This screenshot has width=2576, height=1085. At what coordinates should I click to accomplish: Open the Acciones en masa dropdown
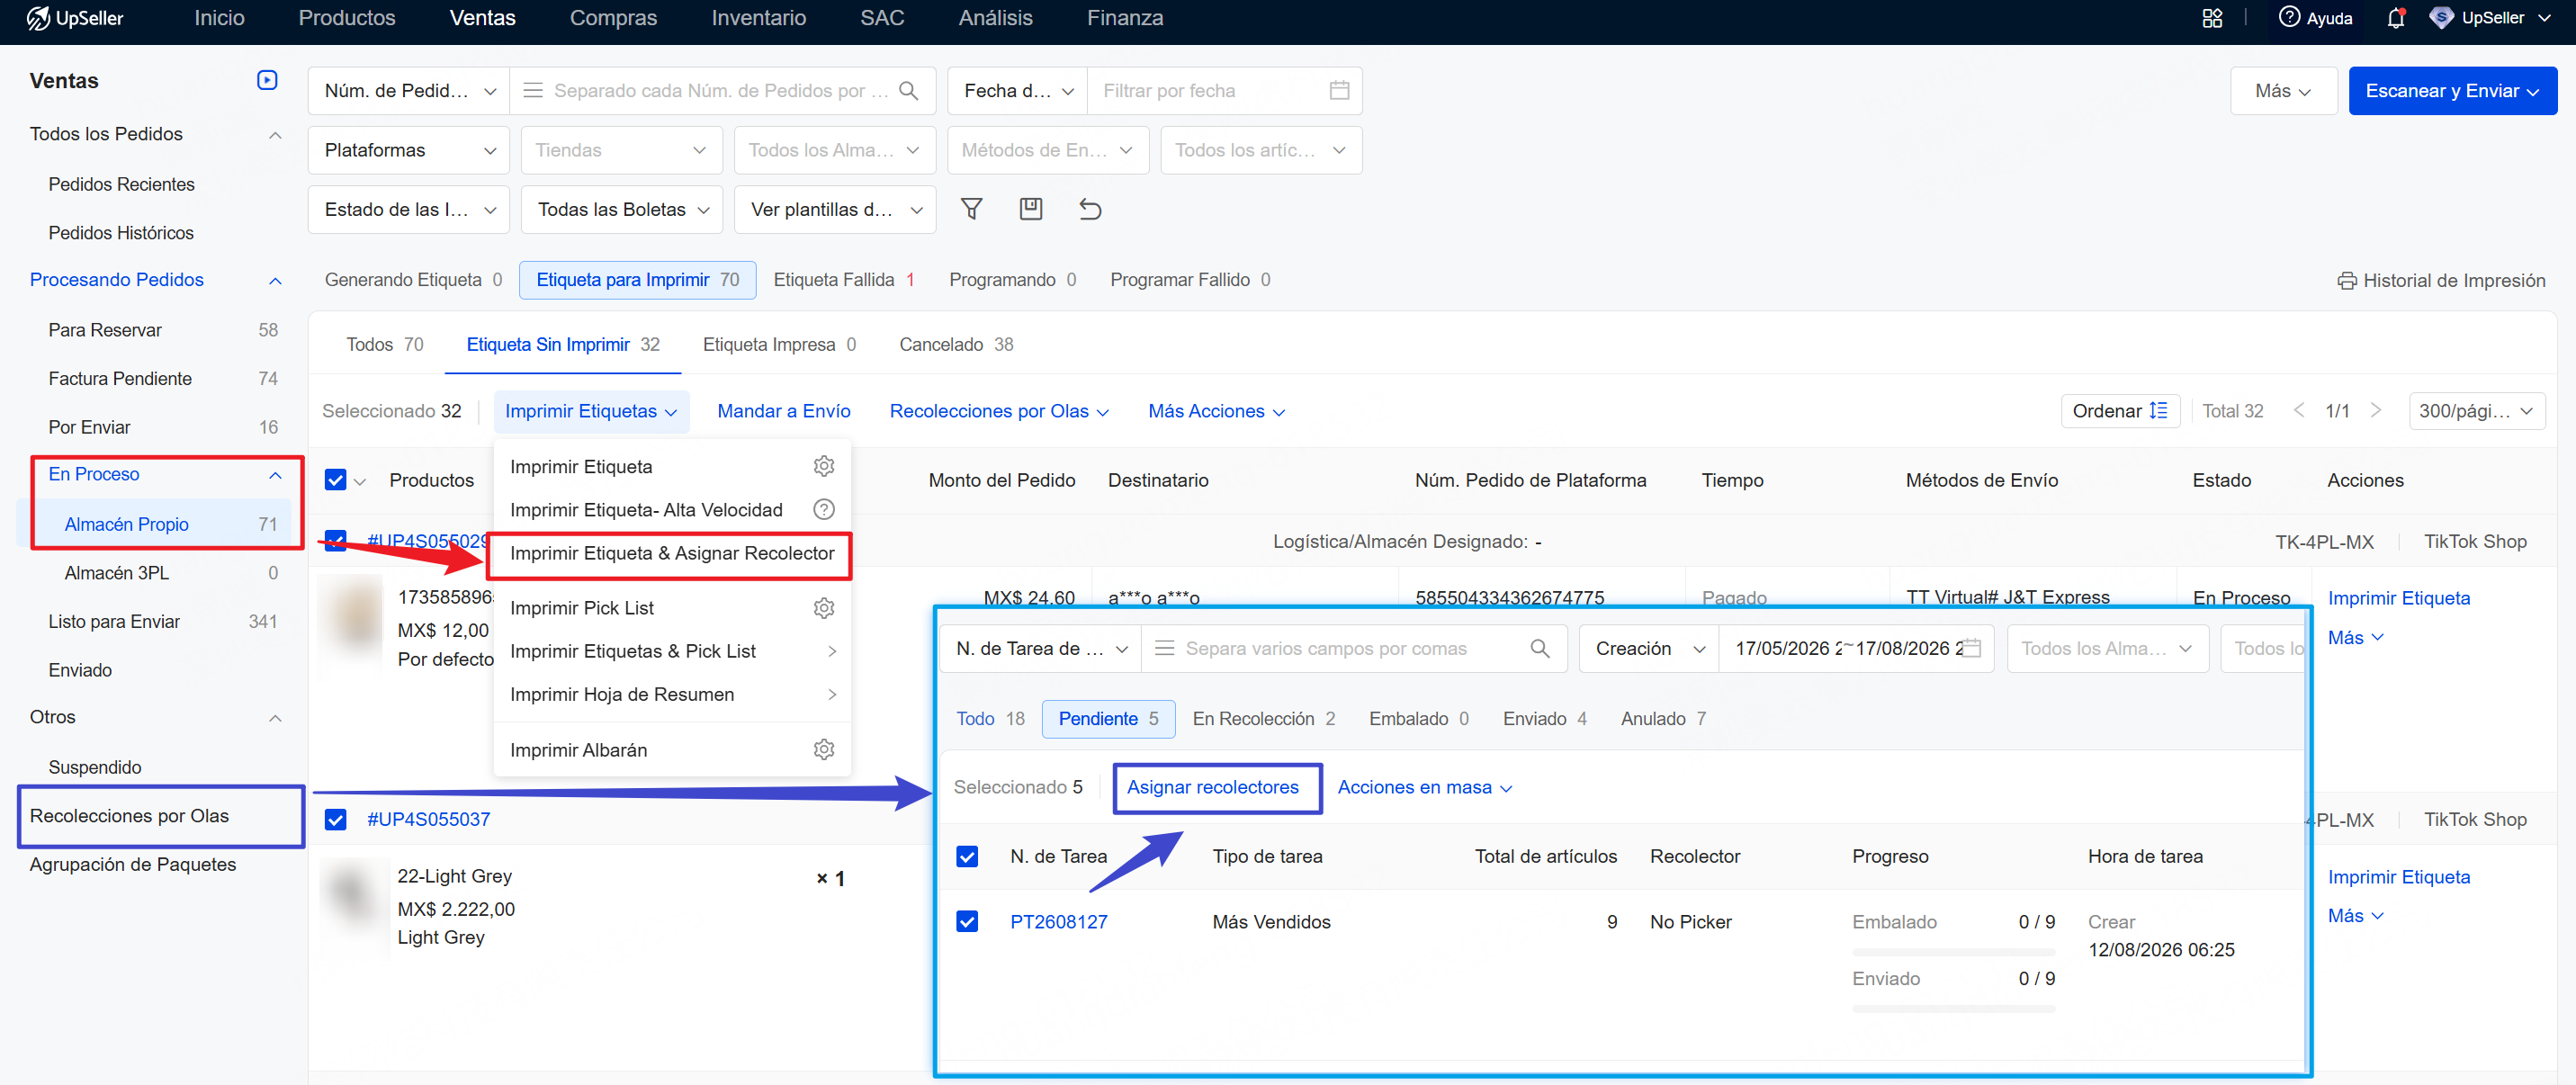pyautogui.click(x=1424, y=788)
